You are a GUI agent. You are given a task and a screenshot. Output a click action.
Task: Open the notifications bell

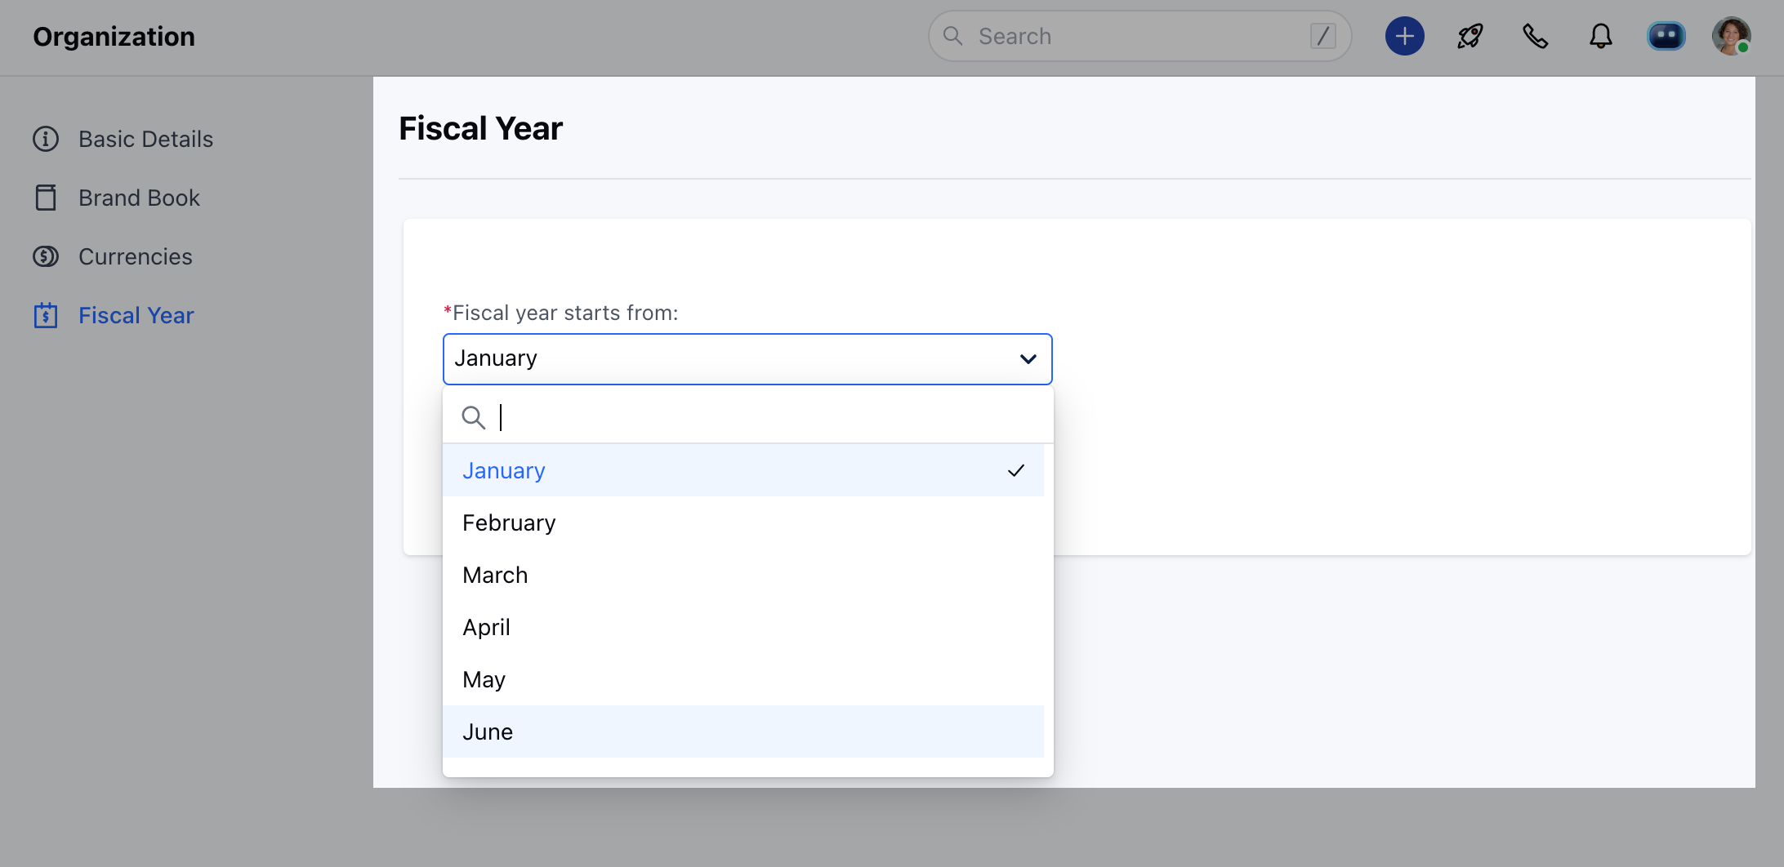(x=1600, y=37)
